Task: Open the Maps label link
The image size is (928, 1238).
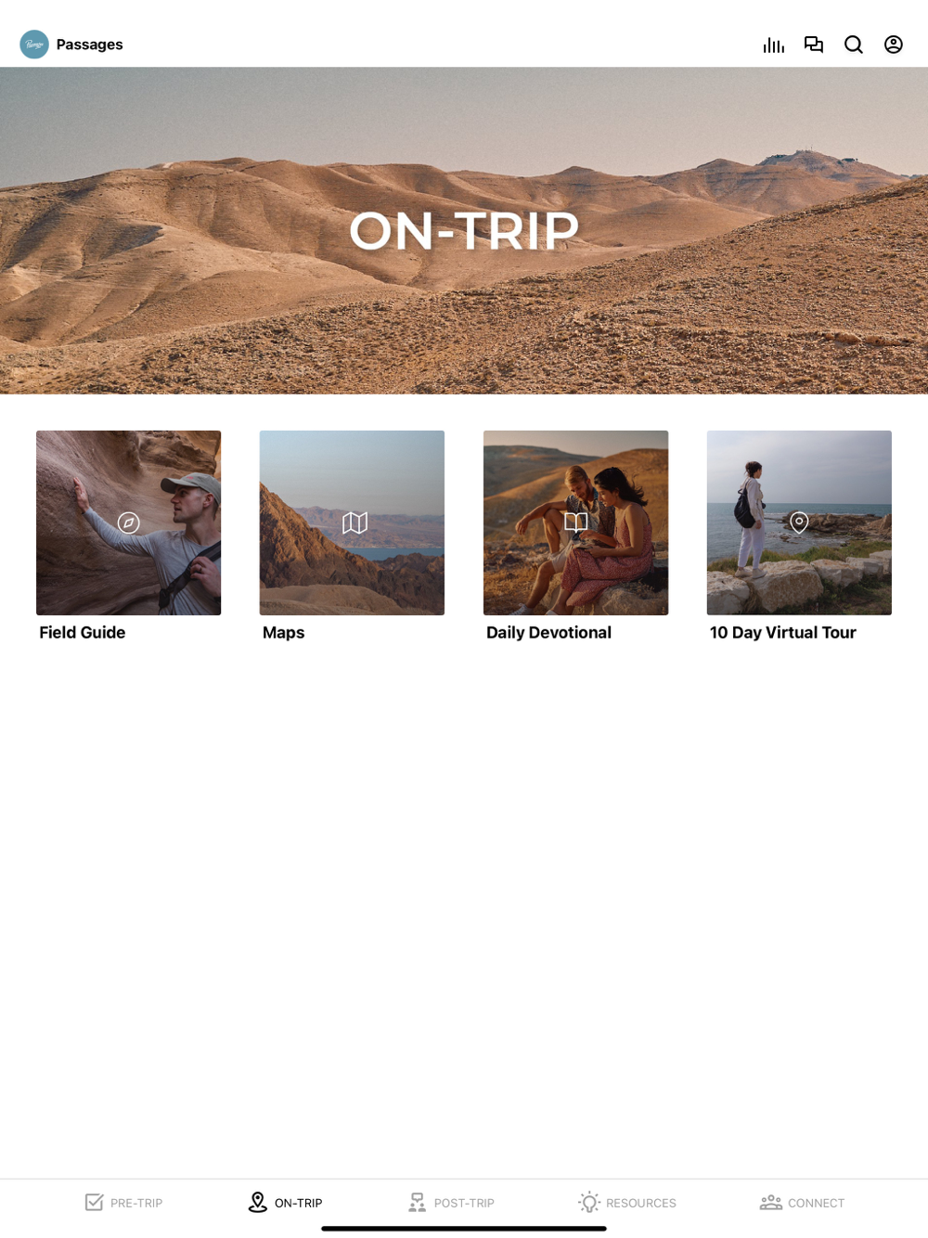Action: coord(284,633)
